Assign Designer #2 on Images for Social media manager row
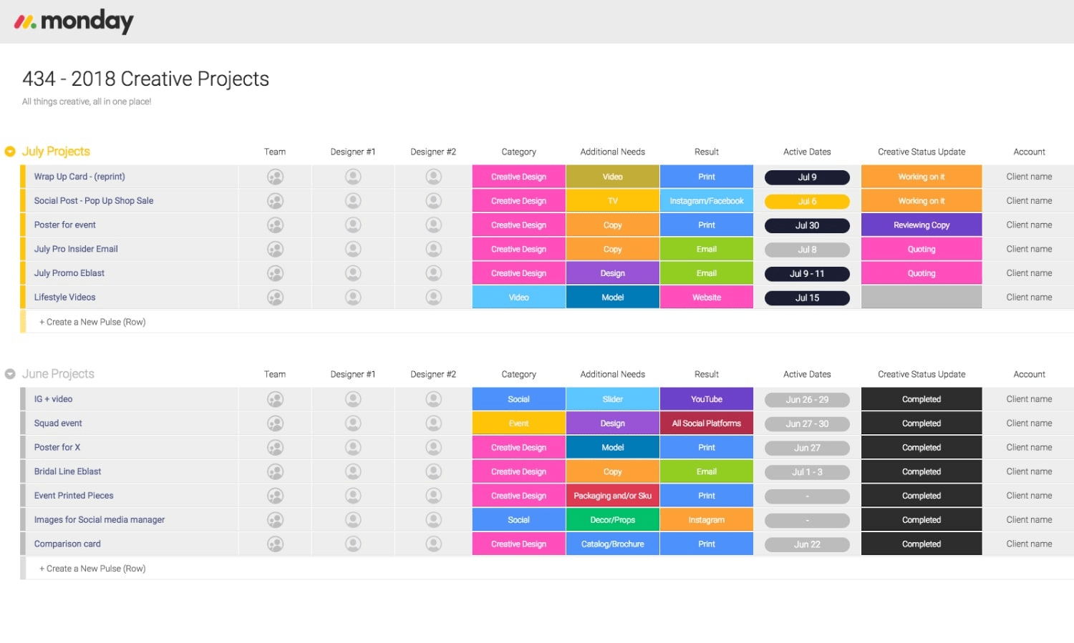This screenshot has height=643, width=1074. [x=433, y=520]
